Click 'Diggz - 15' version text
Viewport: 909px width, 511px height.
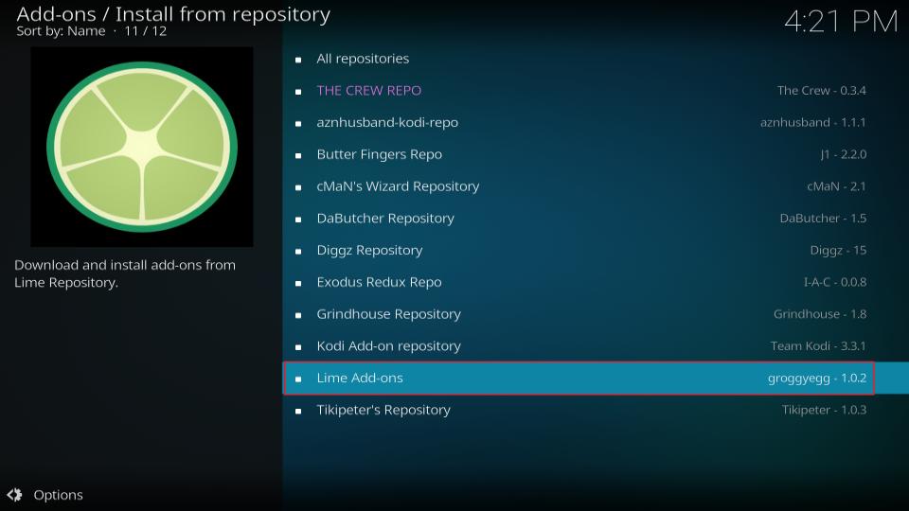(x=838, y=250)
